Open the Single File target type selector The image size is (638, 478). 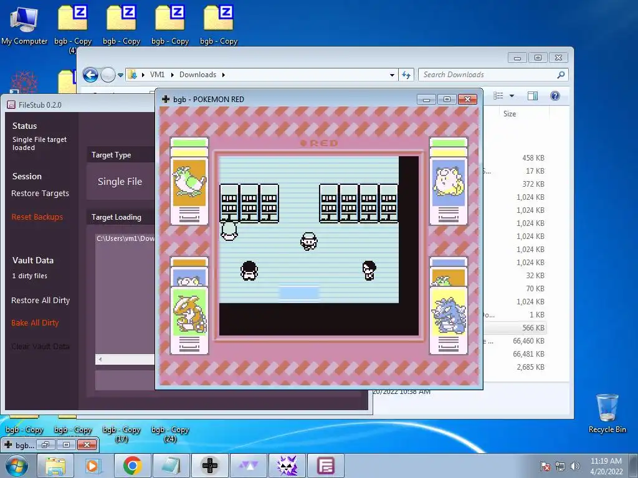tap(121, 181)
